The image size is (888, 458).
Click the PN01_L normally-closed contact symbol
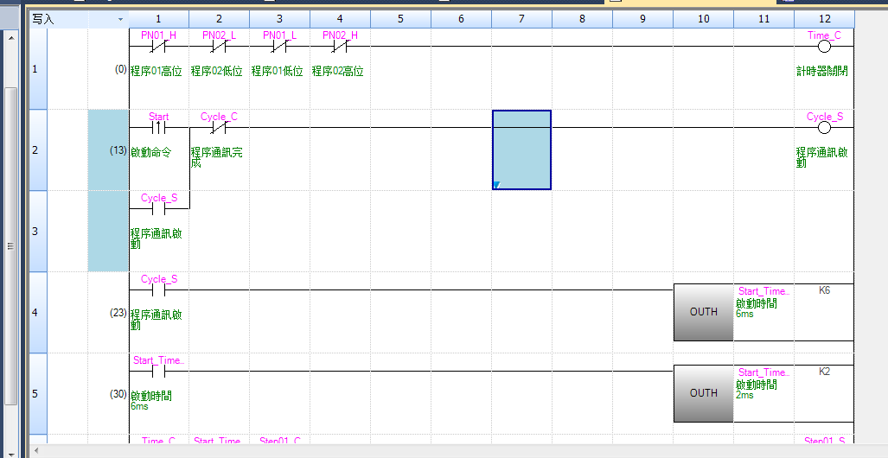pyautogui.click(x=279, y=47)
